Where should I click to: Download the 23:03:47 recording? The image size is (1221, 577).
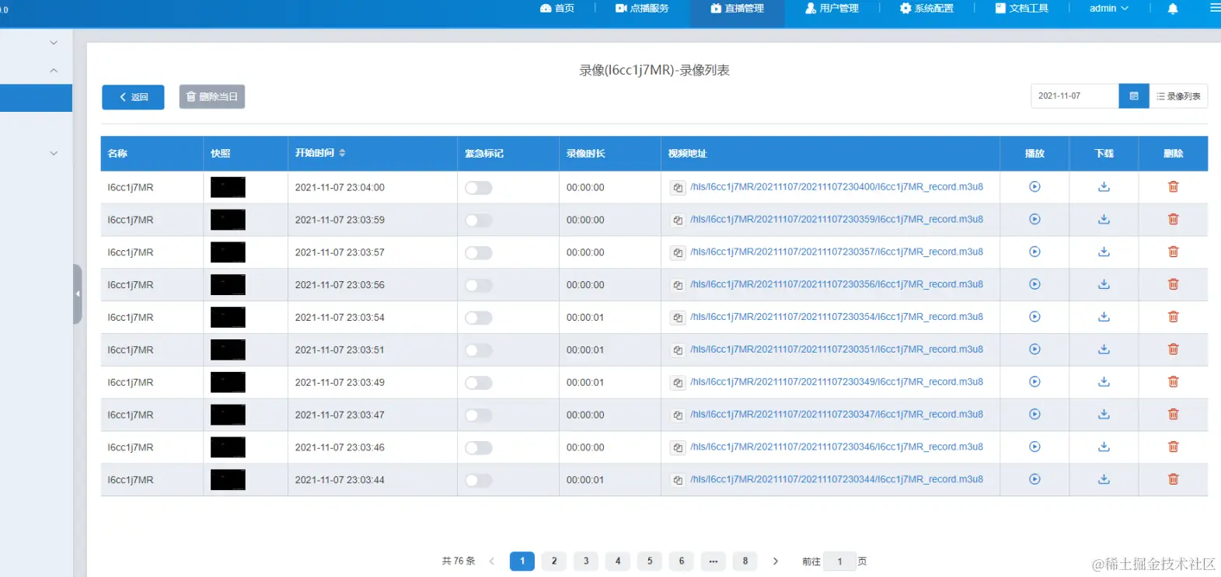tap(1104, 415)
